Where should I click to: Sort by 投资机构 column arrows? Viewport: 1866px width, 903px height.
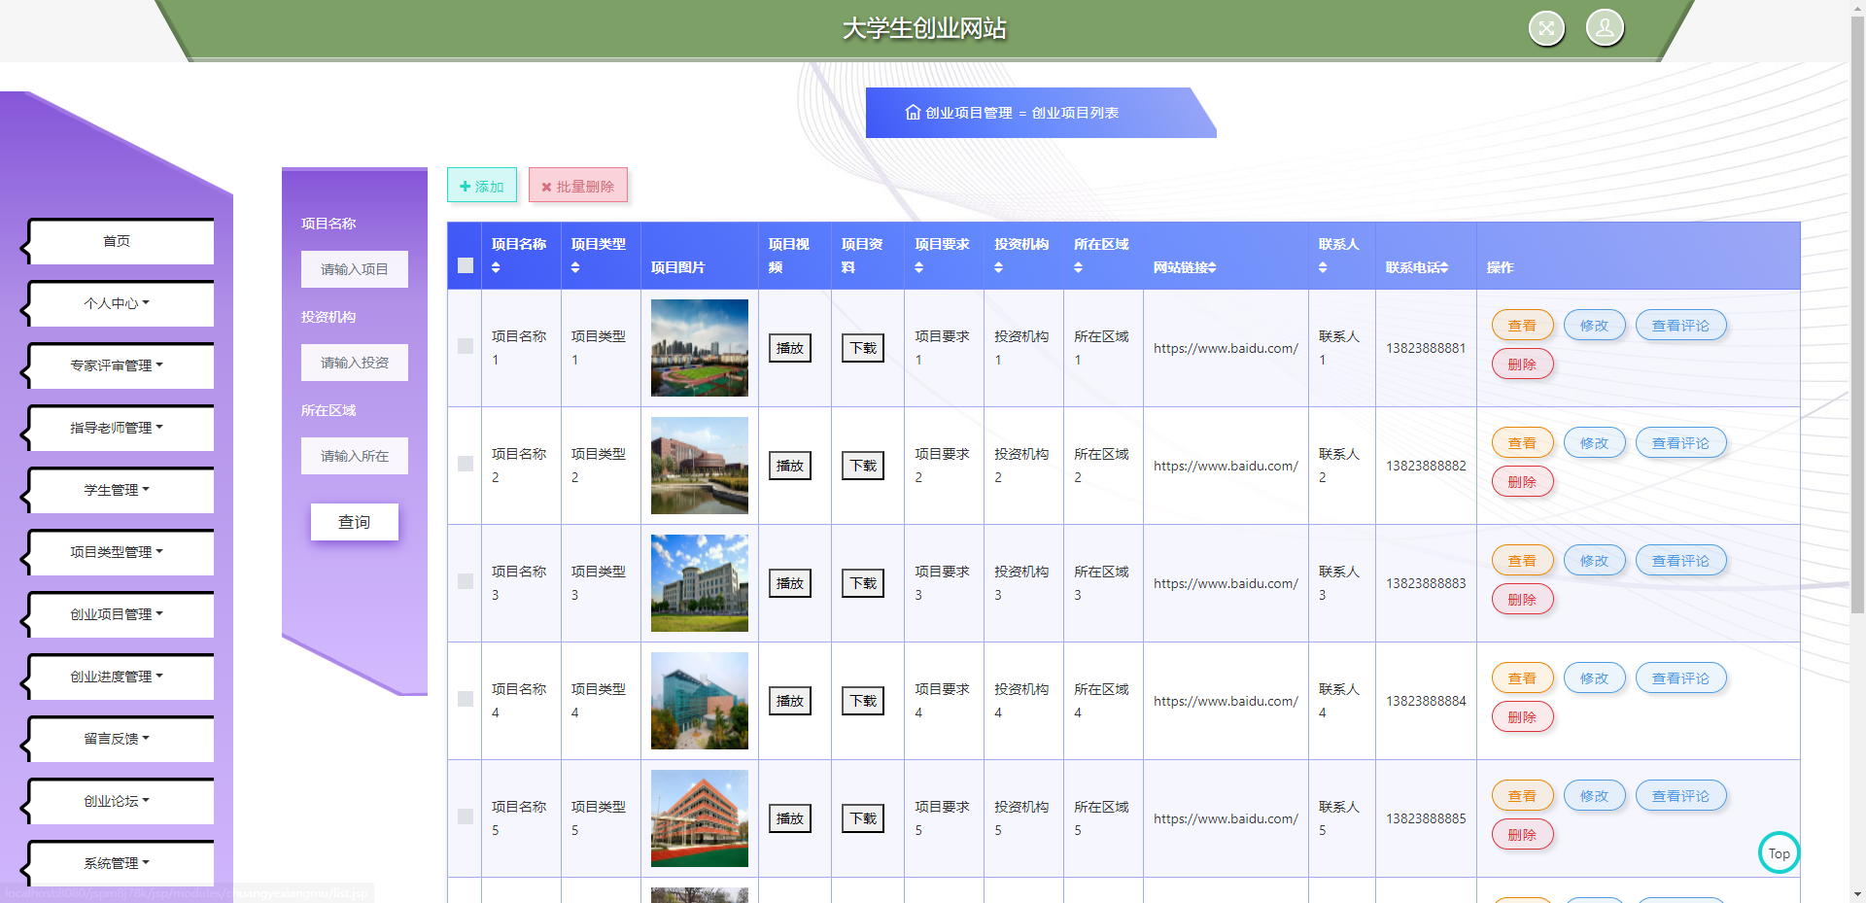tap(998, 268)
